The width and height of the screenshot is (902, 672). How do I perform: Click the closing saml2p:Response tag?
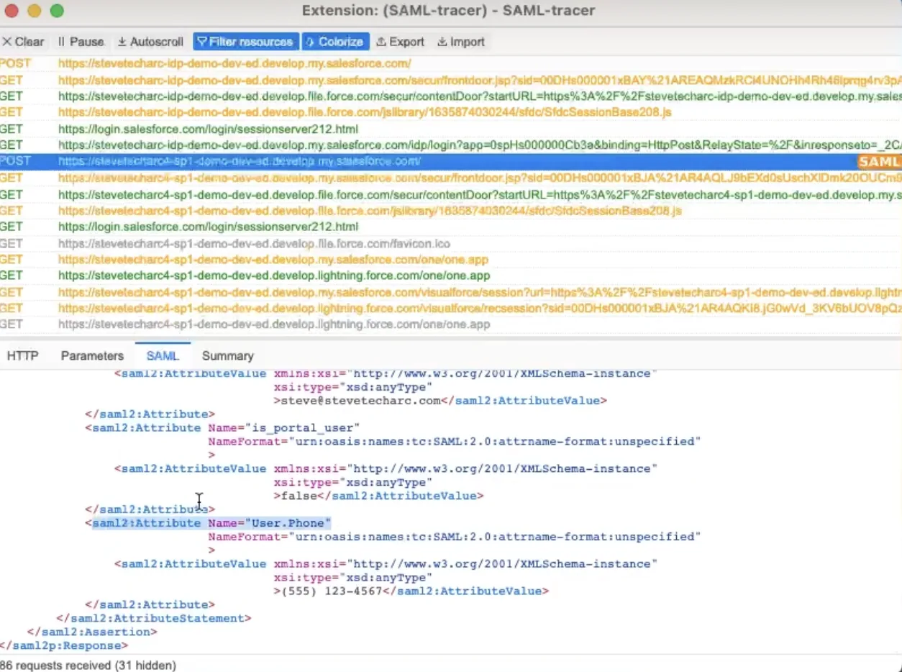coord(64,645)
